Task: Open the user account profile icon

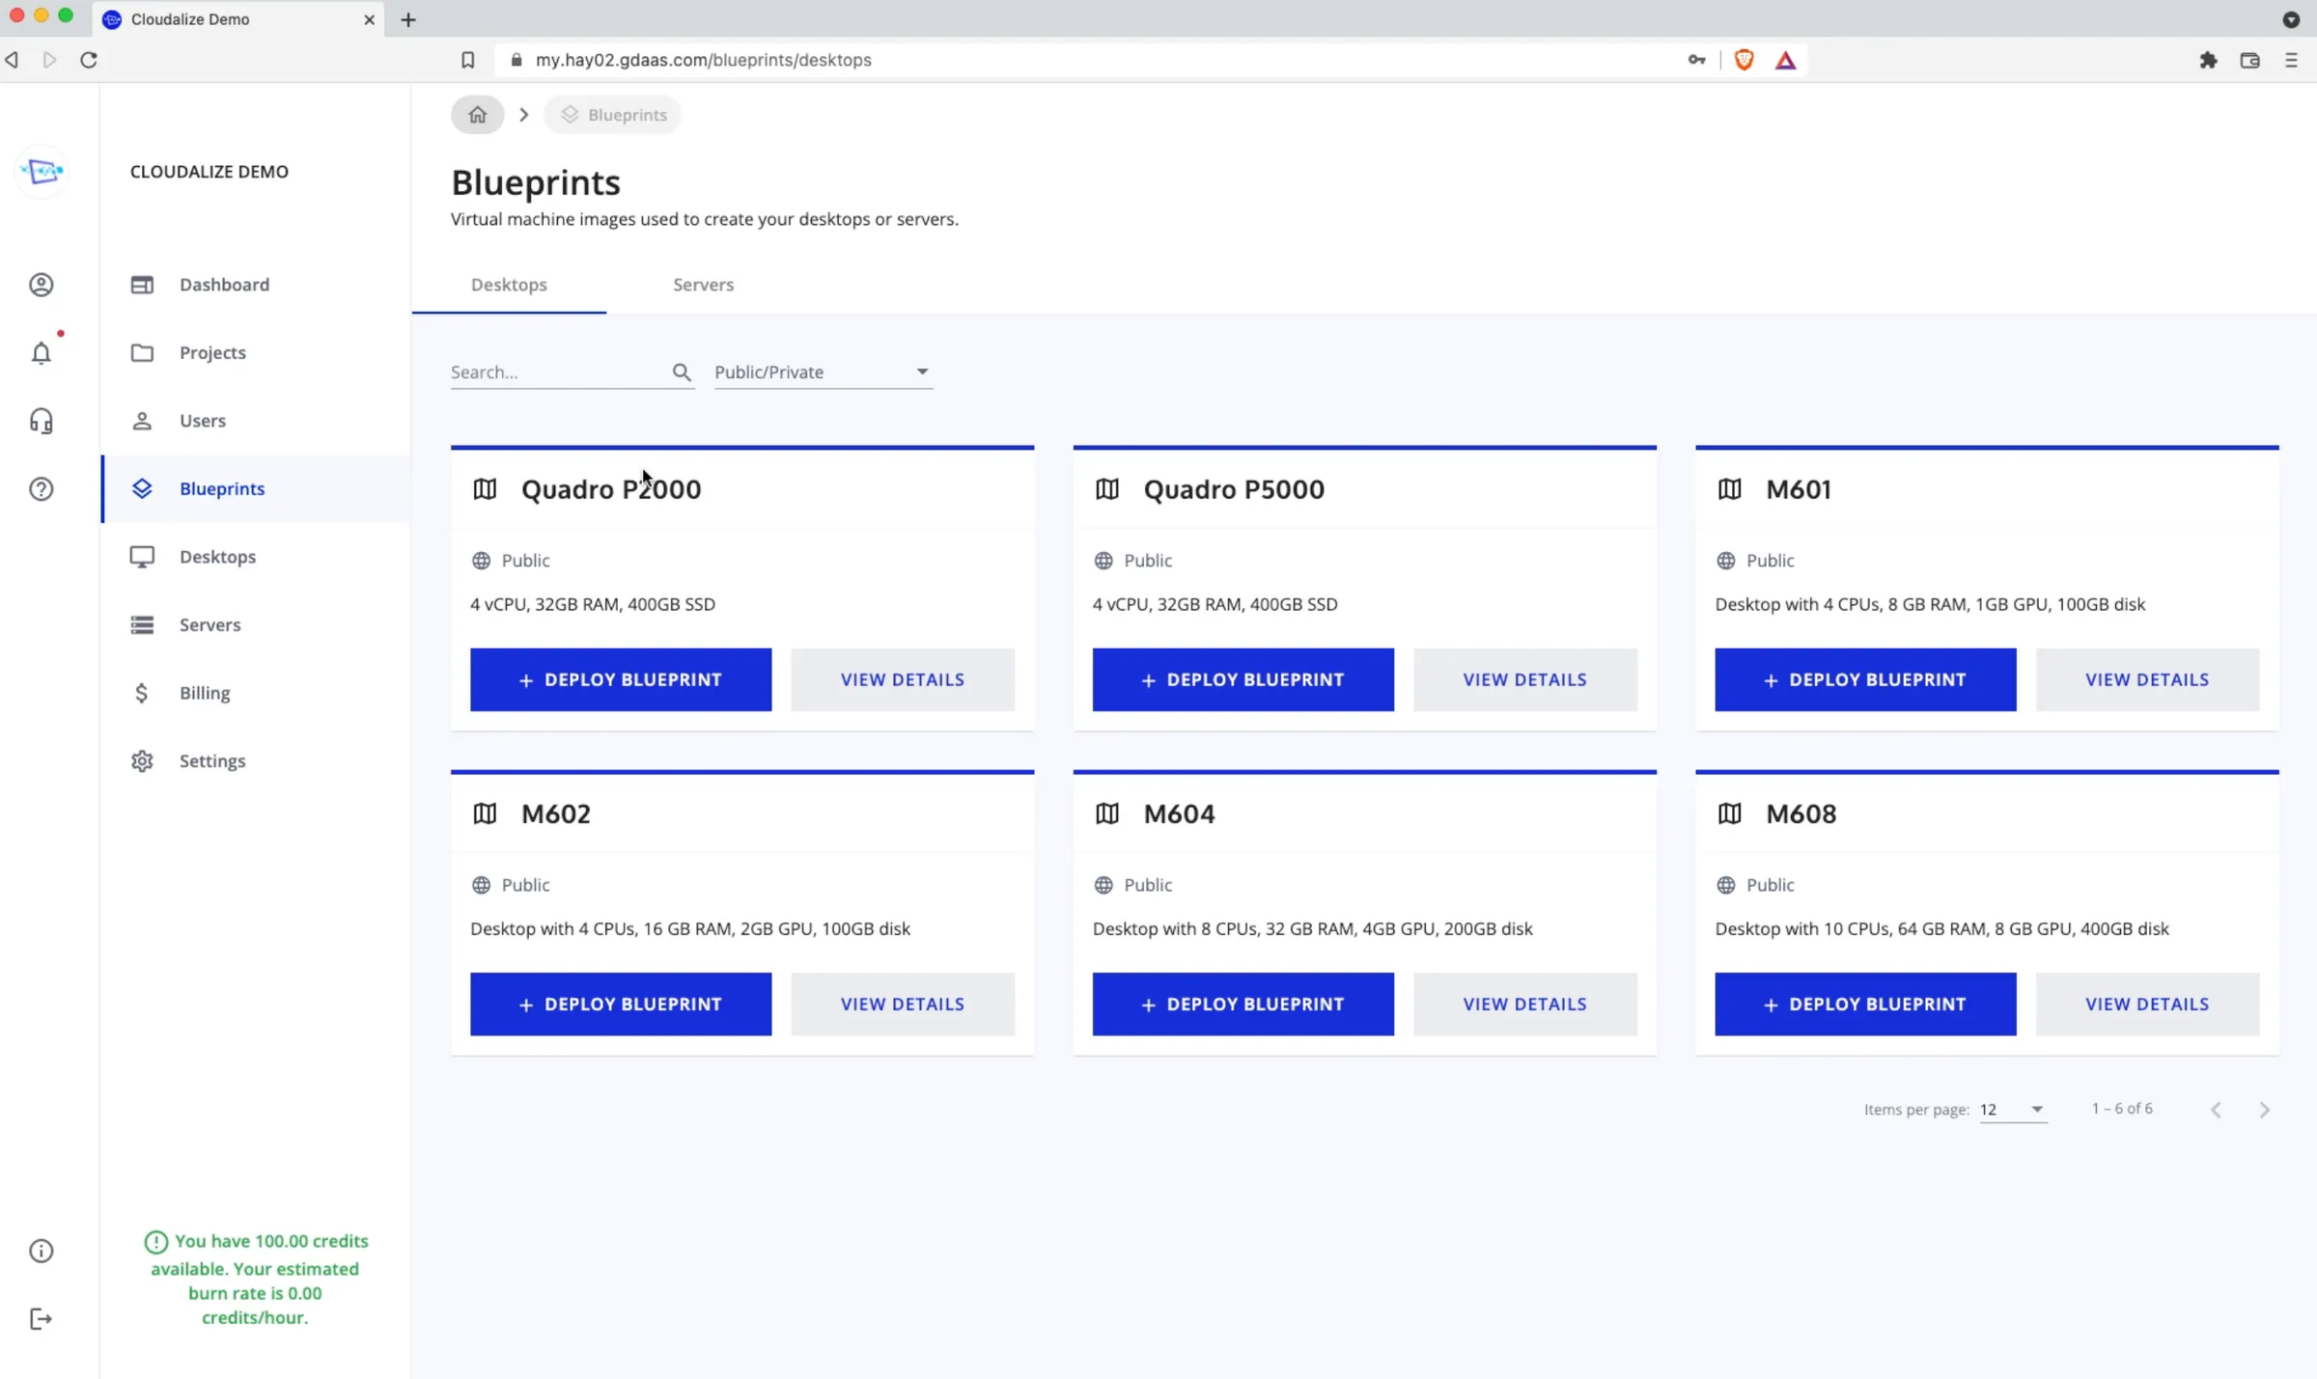Action: coord(41,285)
